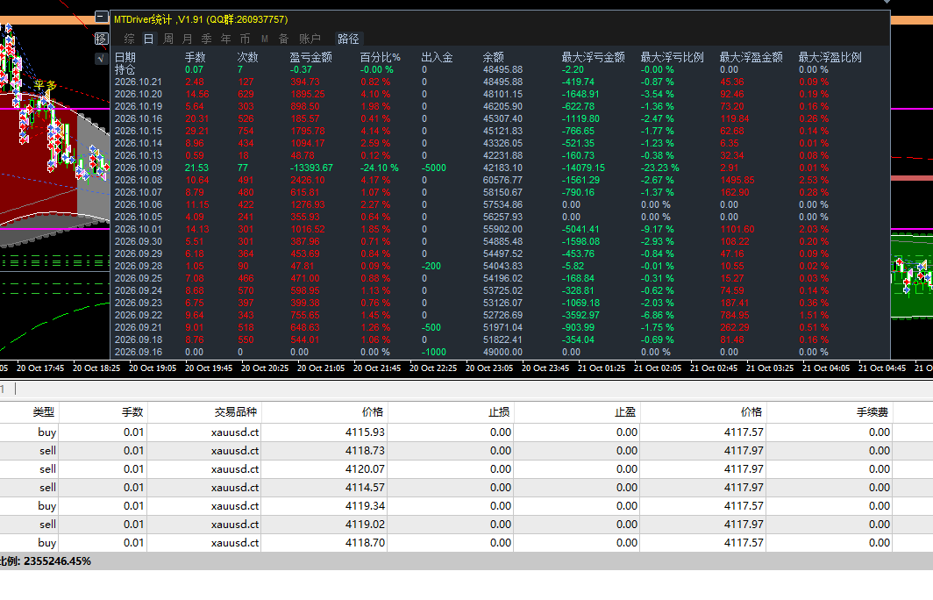Switch to the 月 monthly tab

(x=188, y=39)
